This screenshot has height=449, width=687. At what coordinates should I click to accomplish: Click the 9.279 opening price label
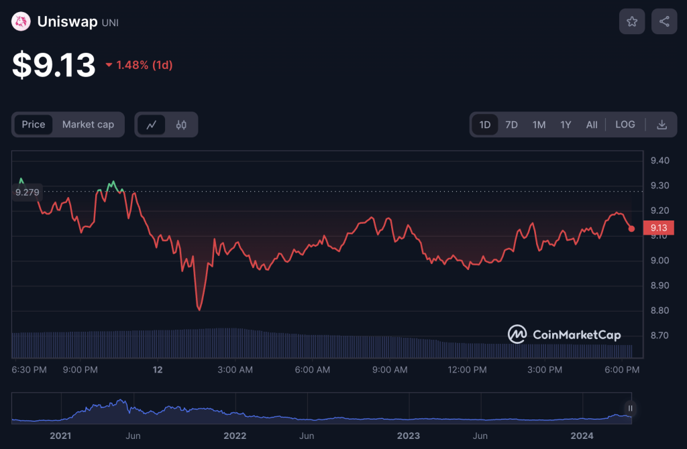pos(28,192)
